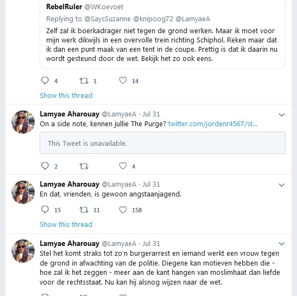
Task: Reply to The Purge tweet
Action: point(45,166)
